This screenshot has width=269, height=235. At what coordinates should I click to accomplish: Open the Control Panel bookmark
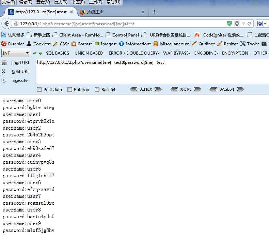pos(122,35)
